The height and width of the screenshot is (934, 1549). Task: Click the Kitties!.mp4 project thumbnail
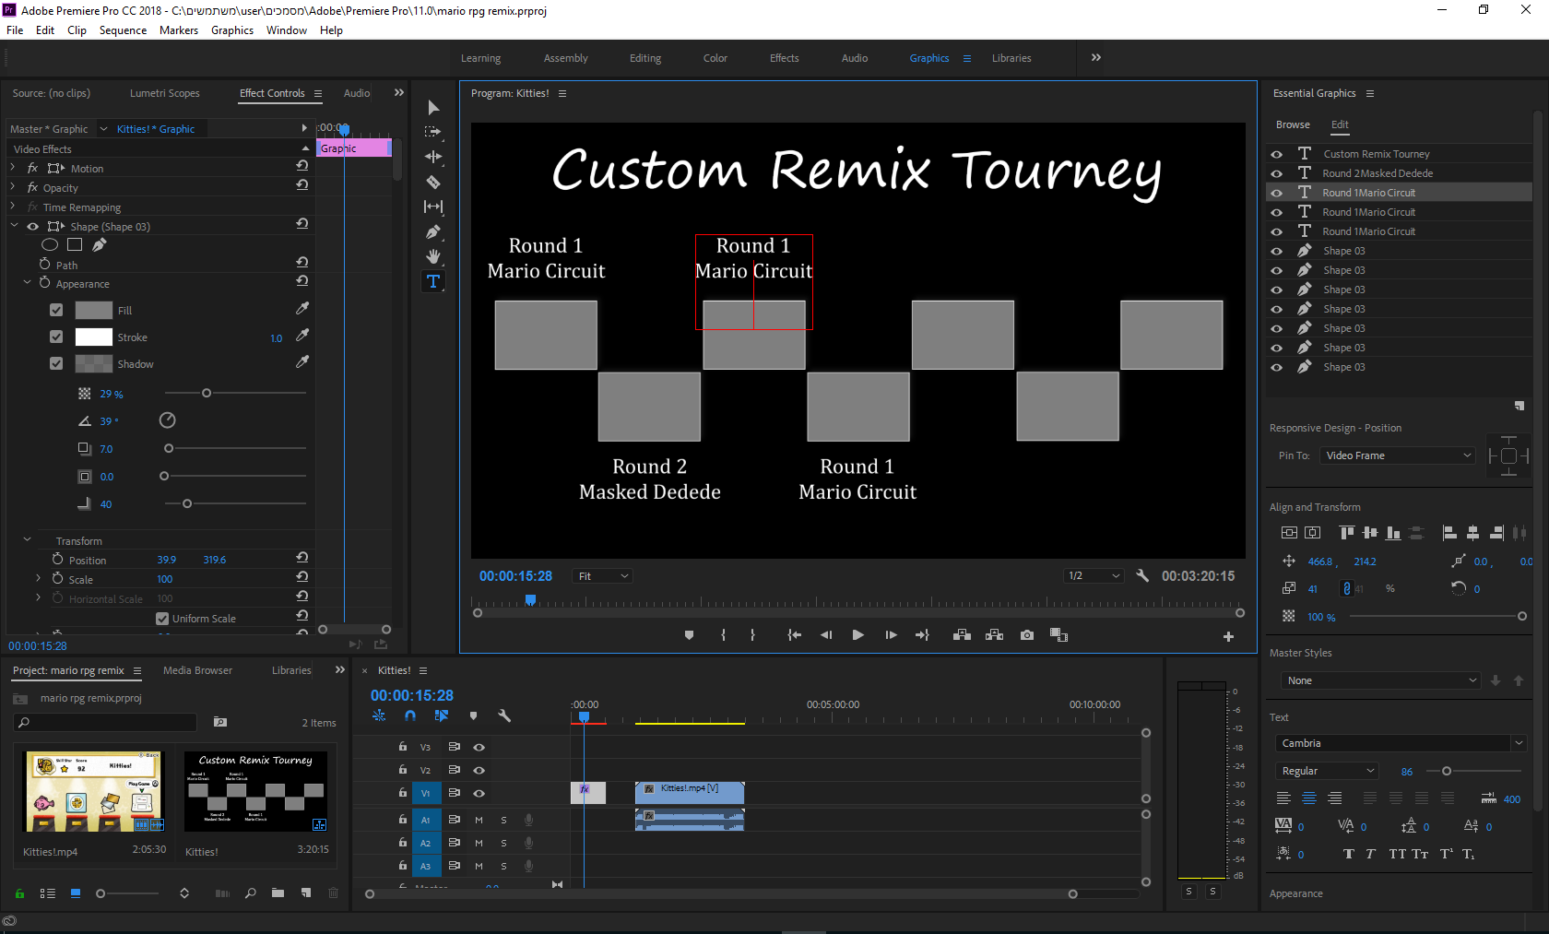click(93, 791)
